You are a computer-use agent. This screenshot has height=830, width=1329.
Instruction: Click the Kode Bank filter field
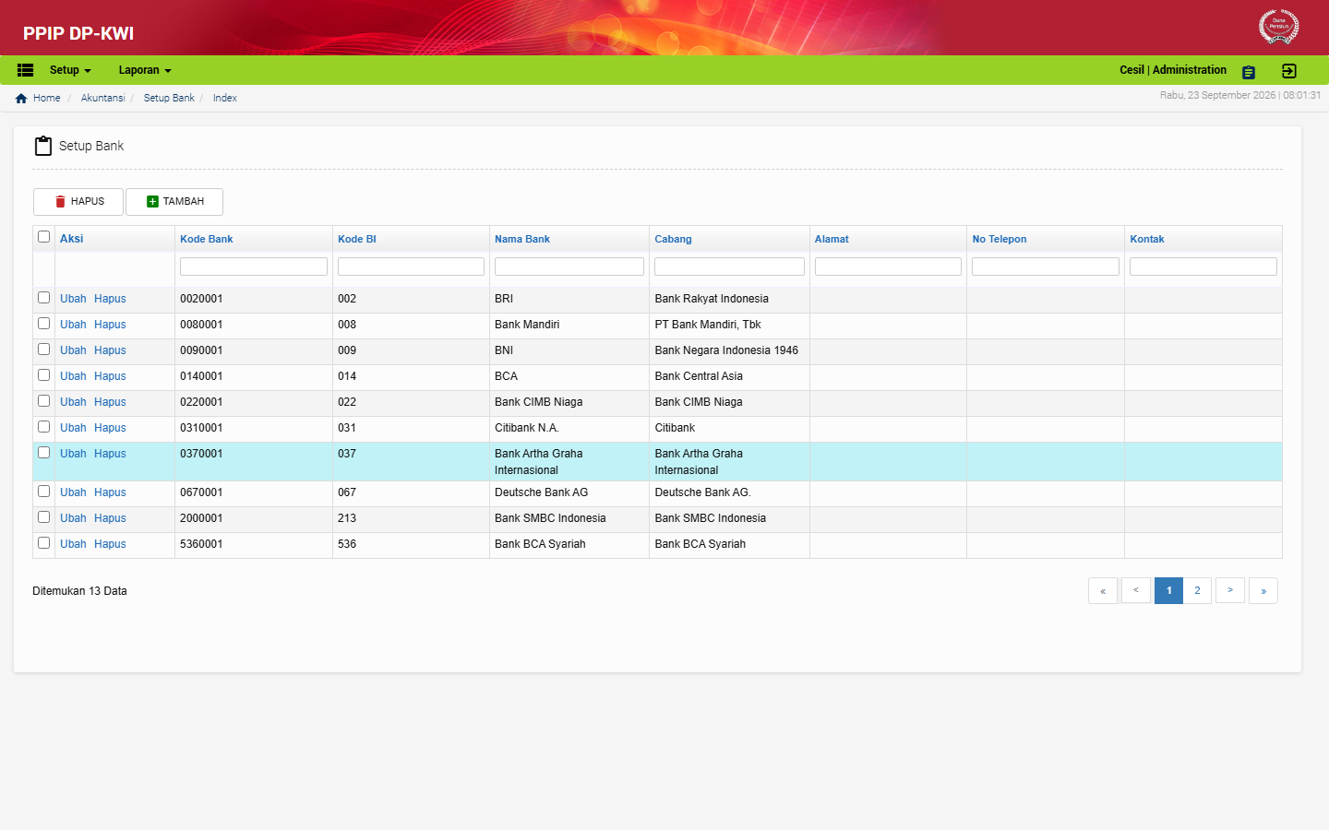(254, 267)
